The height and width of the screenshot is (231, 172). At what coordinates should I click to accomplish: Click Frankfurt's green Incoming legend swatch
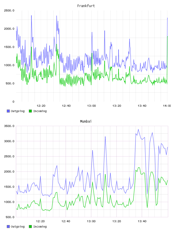30,111
